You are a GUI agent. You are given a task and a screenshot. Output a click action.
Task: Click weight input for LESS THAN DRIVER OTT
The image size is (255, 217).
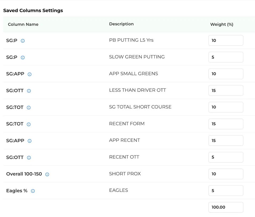pos(226,91)
